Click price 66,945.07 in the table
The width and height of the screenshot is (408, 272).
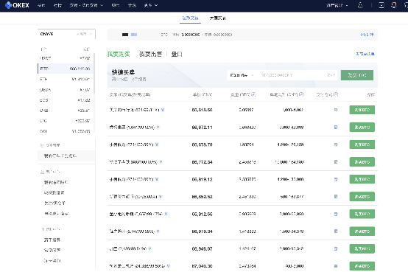[203, 249]
